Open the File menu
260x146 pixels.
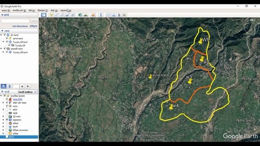coord(6,11)
